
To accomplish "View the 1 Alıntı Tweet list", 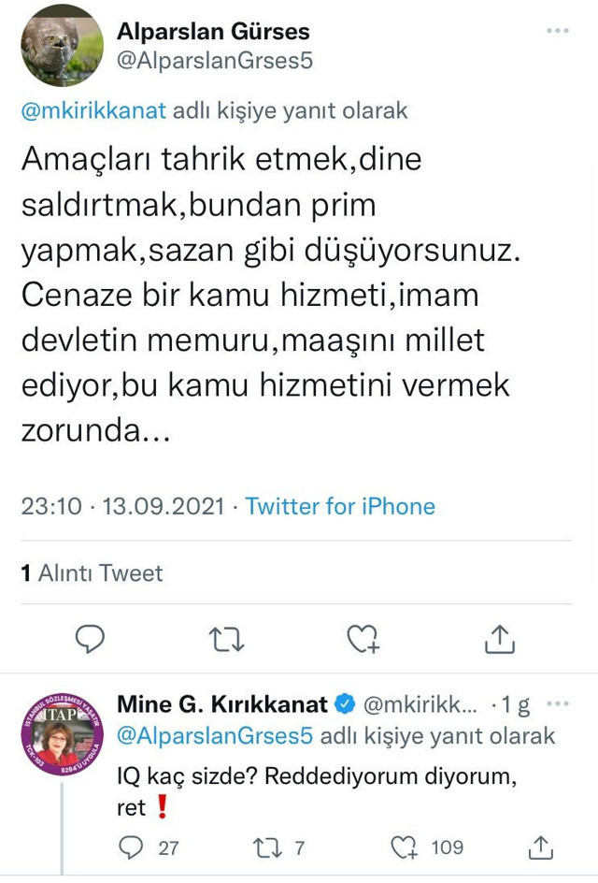I will pyautogui.click(x=92, y=574).
